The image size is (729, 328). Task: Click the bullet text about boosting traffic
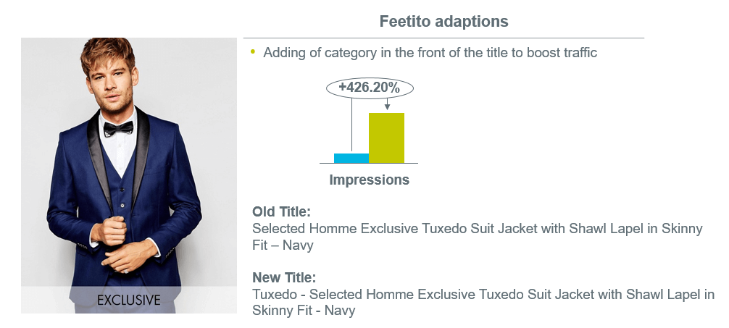pos(430,53)
